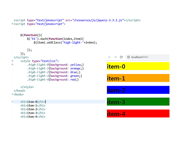
Task: Collapse the body tag fold marker
Action: coord(12,94)
